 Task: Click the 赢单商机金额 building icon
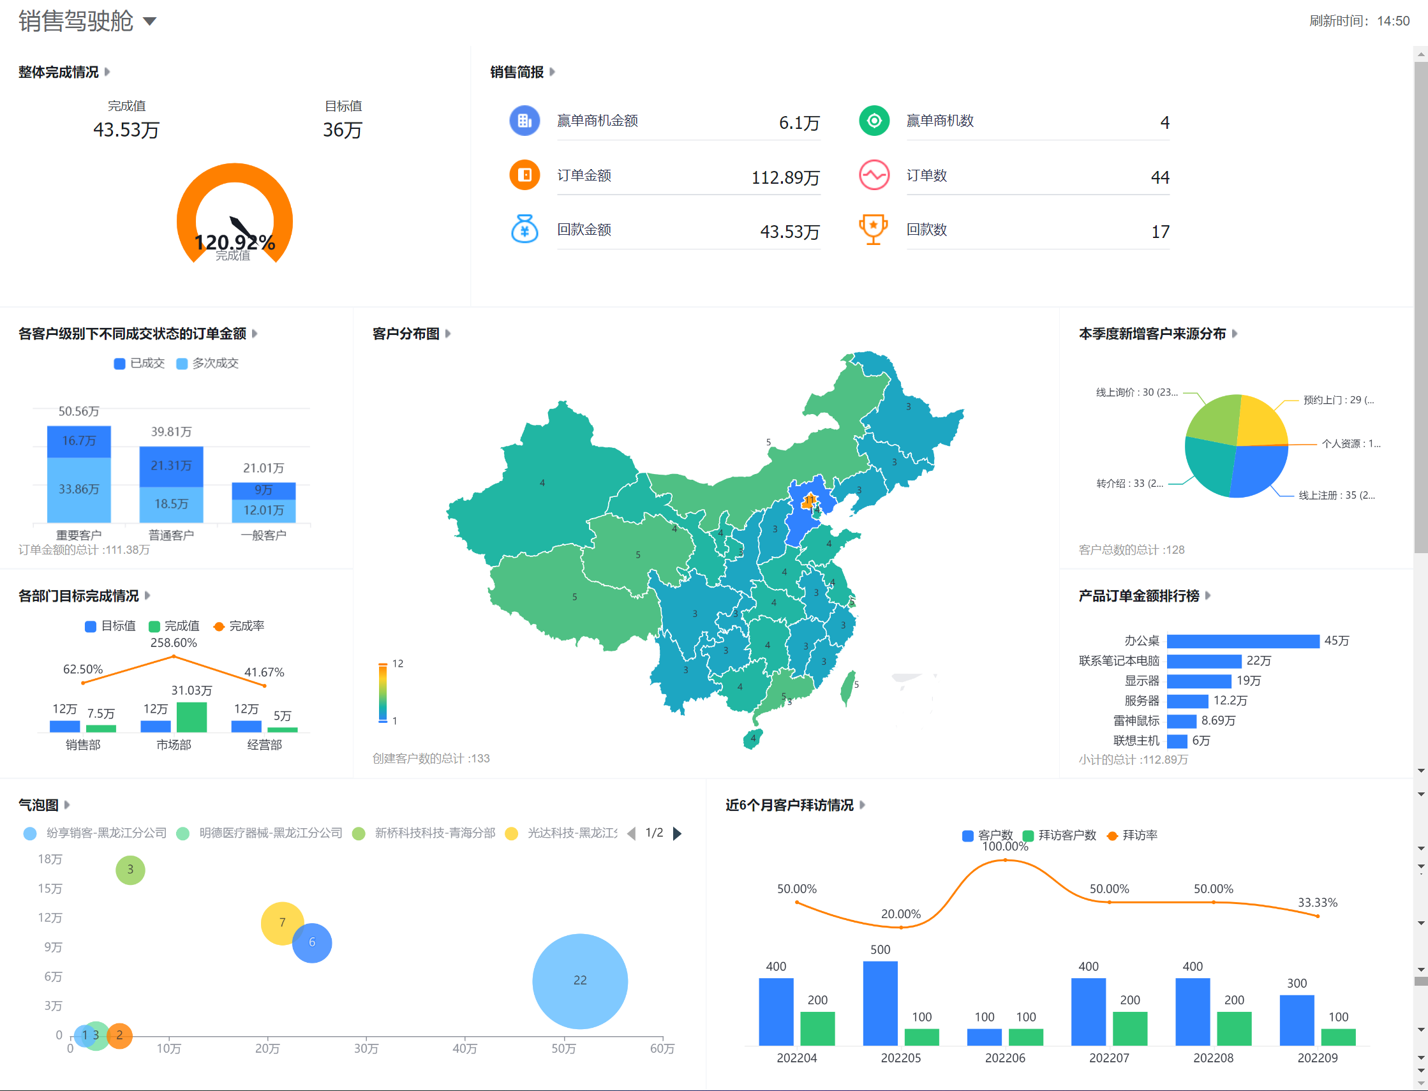524,121
